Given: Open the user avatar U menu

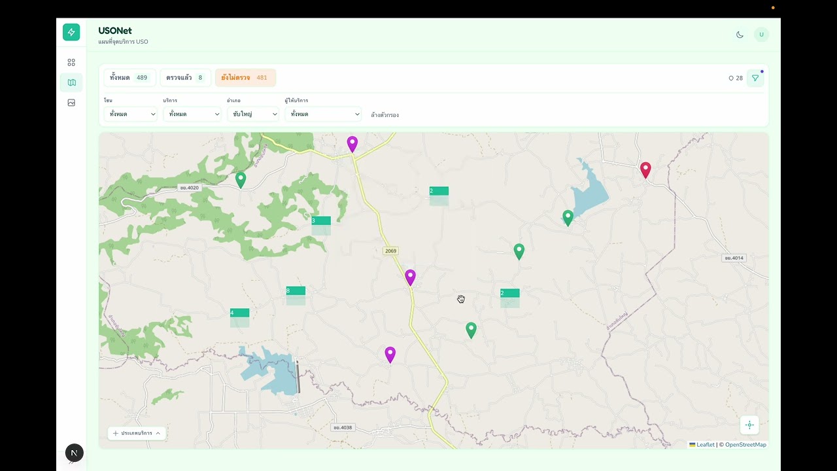Looking at the screenshot, I should tap(761, 35).
